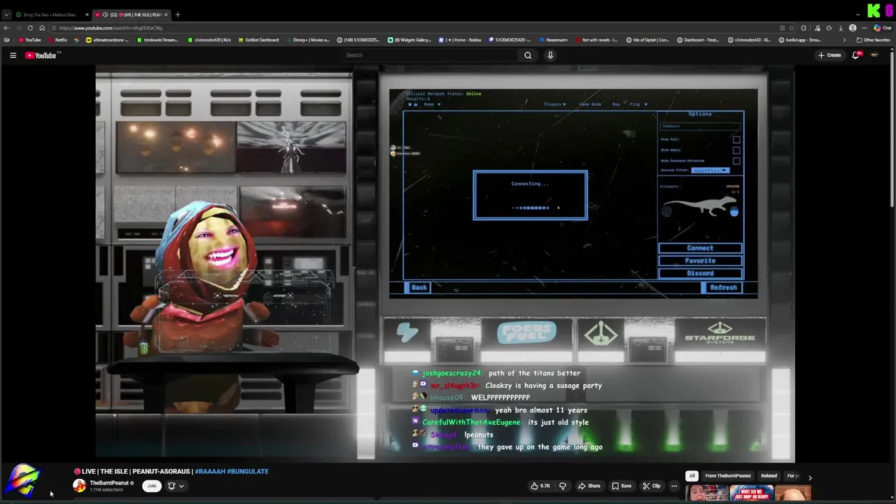Viewport: 896px width, 504px height.
Task: Open a new browser tab
Action: pos(178,14)
